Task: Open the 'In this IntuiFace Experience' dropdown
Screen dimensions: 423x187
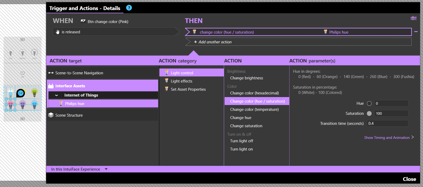Action: coord(106,169)
